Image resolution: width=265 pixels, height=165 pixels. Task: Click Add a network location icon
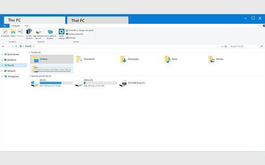[x=50, y=32]
